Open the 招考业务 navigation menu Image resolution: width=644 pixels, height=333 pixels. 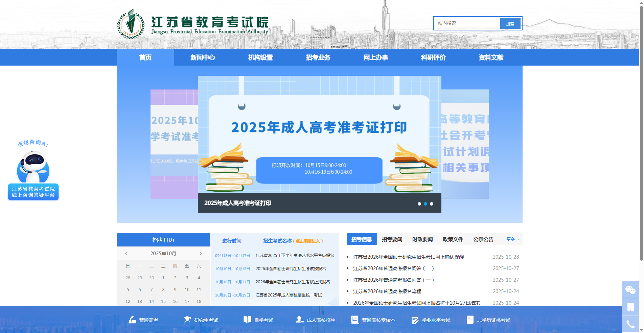coord(317,57)
